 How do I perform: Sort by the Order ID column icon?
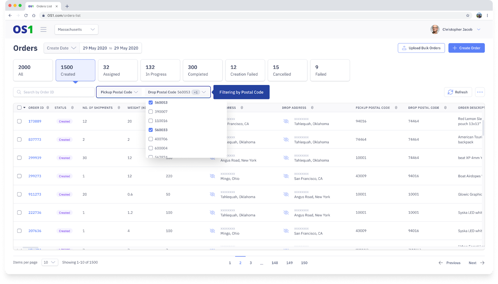(48, 108)
